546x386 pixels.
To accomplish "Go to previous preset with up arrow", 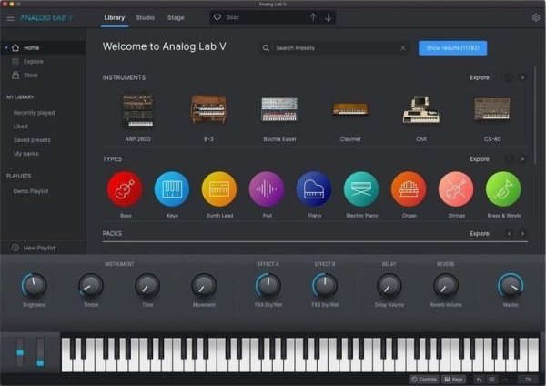I will click(313, 17).
